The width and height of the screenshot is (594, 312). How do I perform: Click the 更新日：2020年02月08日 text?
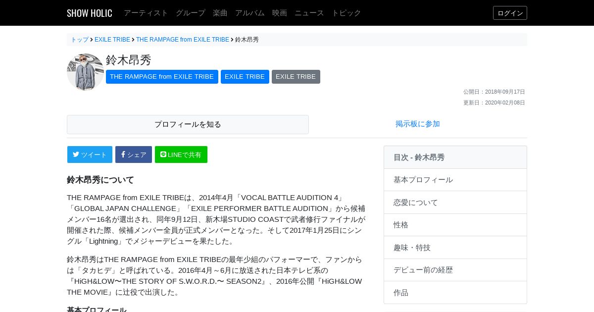[x=494, y=103]
